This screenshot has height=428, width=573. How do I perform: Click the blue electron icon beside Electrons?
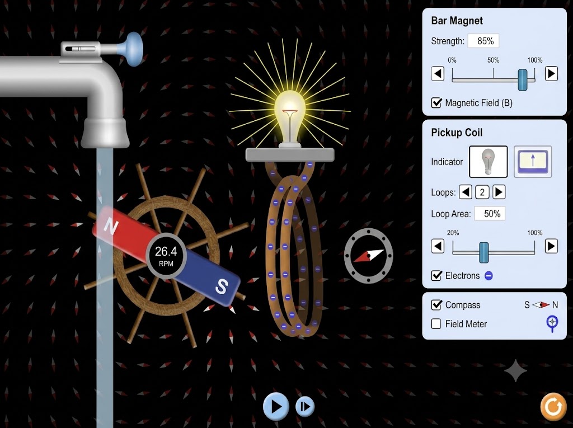coord(489,276)
